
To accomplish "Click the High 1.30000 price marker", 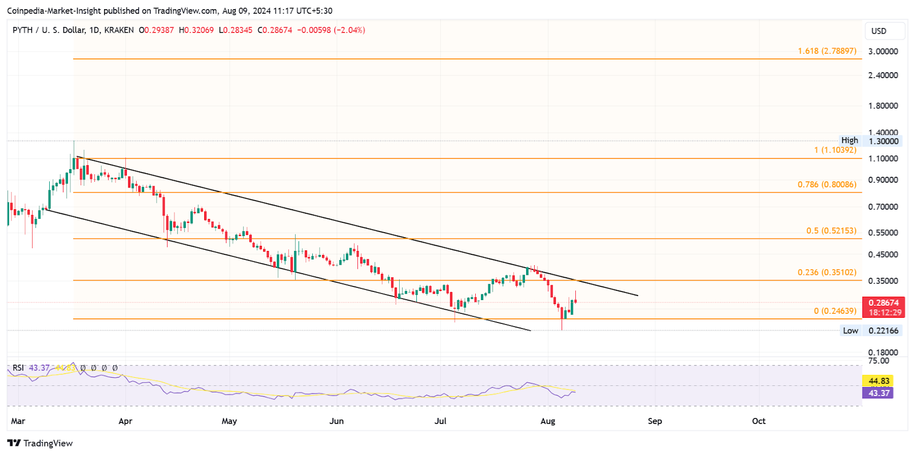I will (x=870, y=141).
